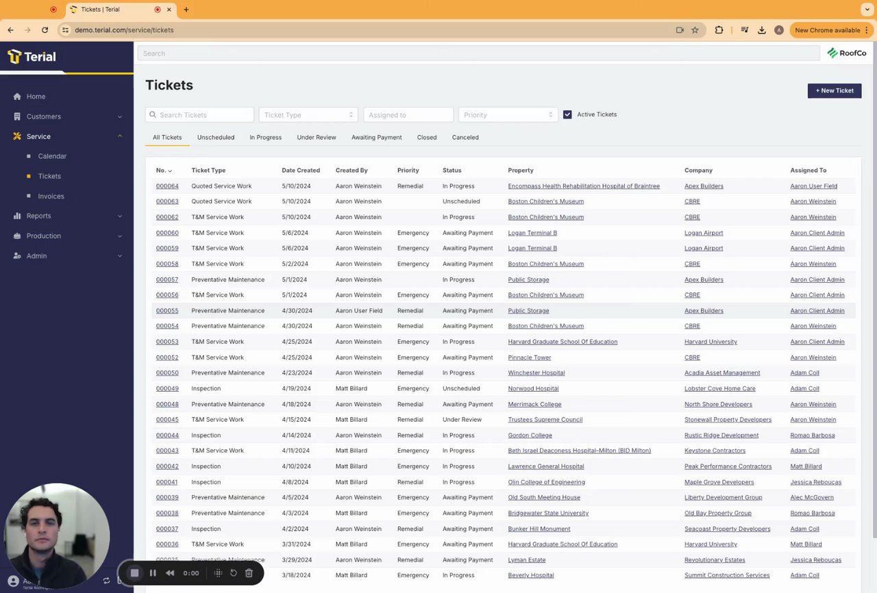Image resolution: width=877 pixels, height=593 pixels.
Task: Open assignee Aaron User Field link
Action: [x=813, y=186]
